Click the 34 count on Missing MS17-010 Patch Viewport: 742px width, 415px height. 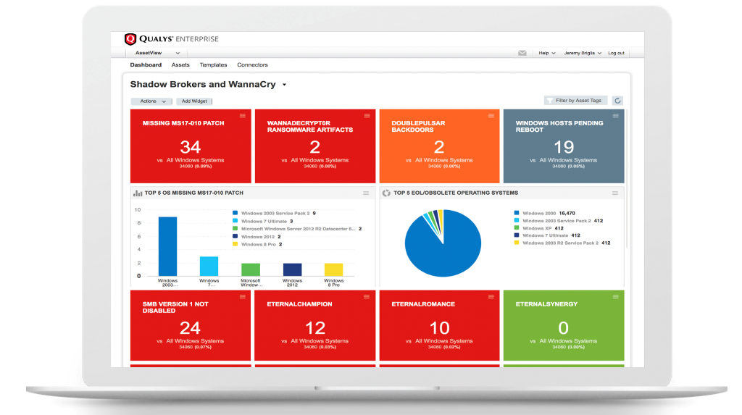tap(191, 147)
